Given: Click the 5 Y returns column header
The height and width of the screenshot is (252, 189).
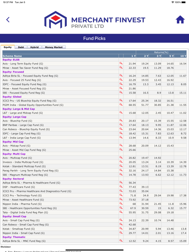Looking at the screenshot, I should (168, 56).
